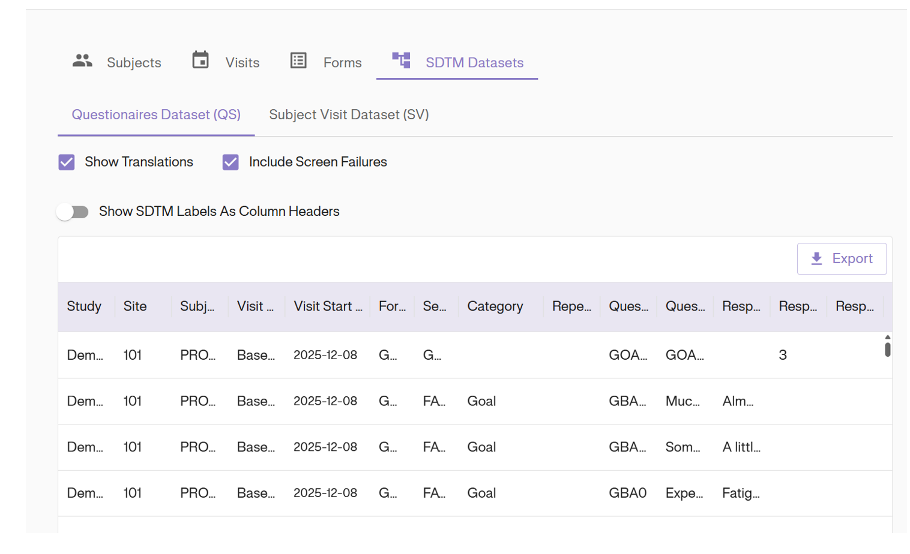Image resolution: width=910 pixels, height=554 pixels.
Task: Click the Category column header
Action: coord(495,306)
